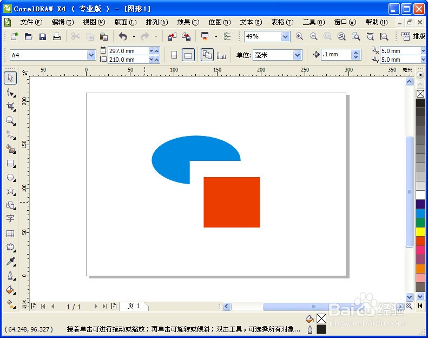Viewport: 428px width, 338px height.
Task: Click the Export icon
Action: [x=186, y=36]
